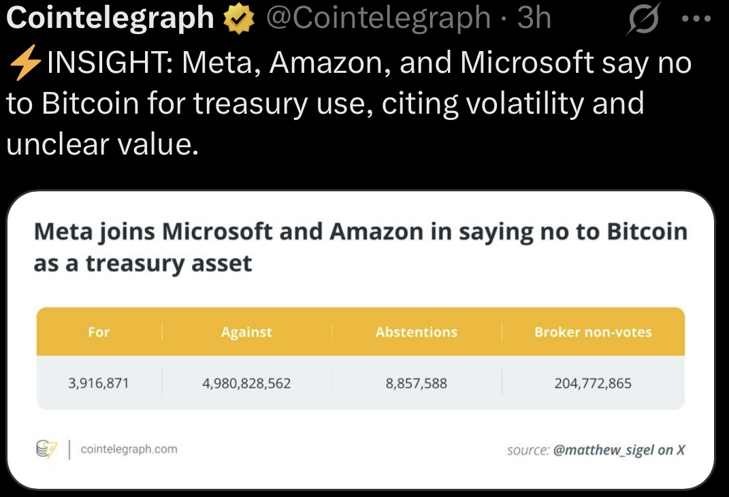Open the three-dot more options menu
The height and width of the screenshot is (497, 729).
(696, 19)
